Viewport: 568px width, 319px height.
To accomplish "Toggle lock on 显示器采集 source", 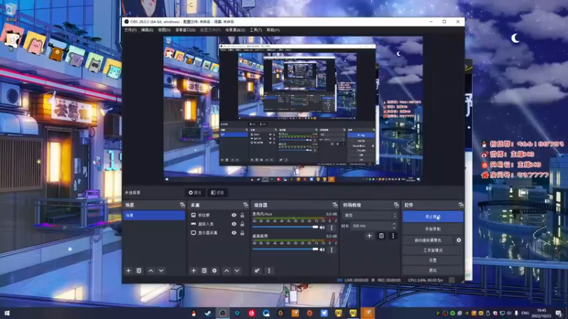I will (x=242, y=233).
